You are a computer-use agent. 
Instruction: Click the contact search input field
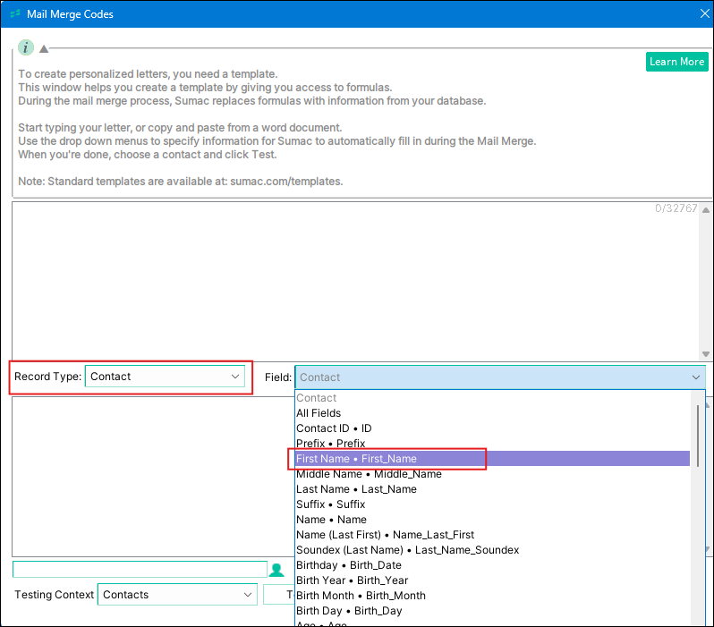click(x=140, y=569)
